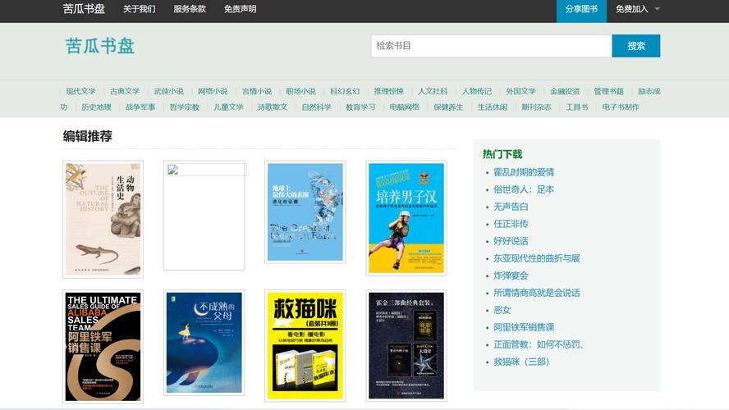Open the 动物生活史 book cover
The width and height of the screenshot is (729, 410).
(103, 219)
